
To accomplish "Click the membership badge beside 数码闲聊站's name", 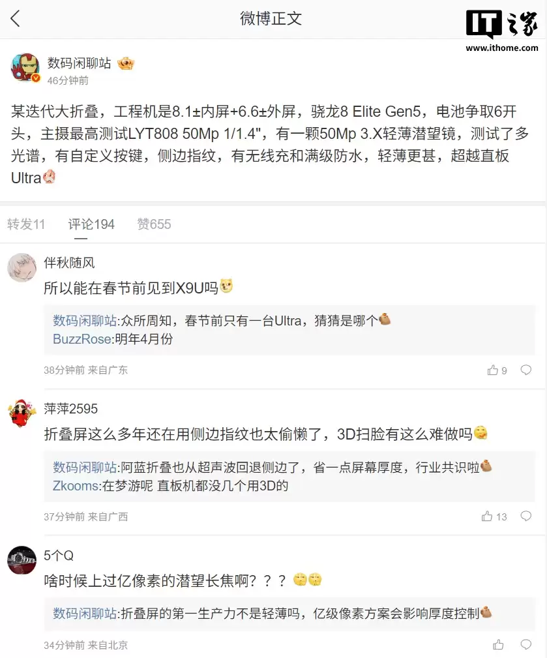I will [x=126, y=63].
